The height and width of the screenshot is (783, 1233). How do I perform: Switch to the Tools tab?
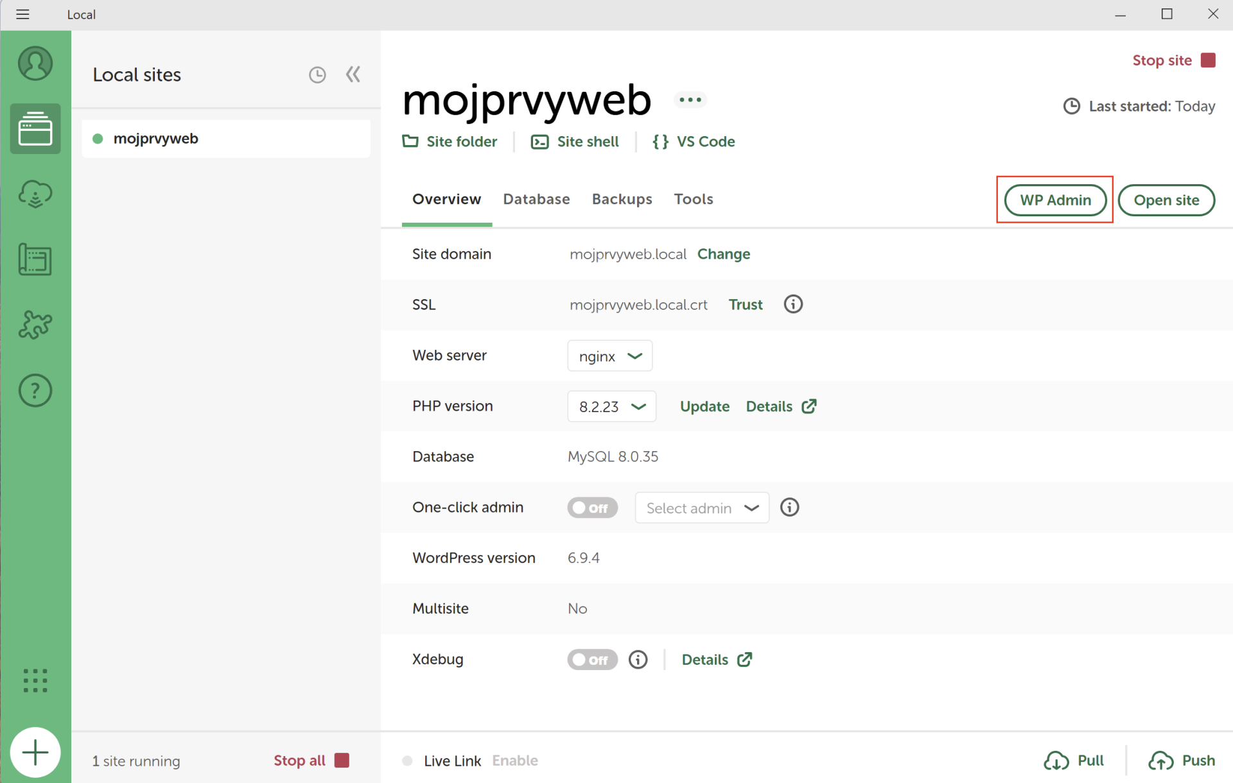tap(694, 200)
